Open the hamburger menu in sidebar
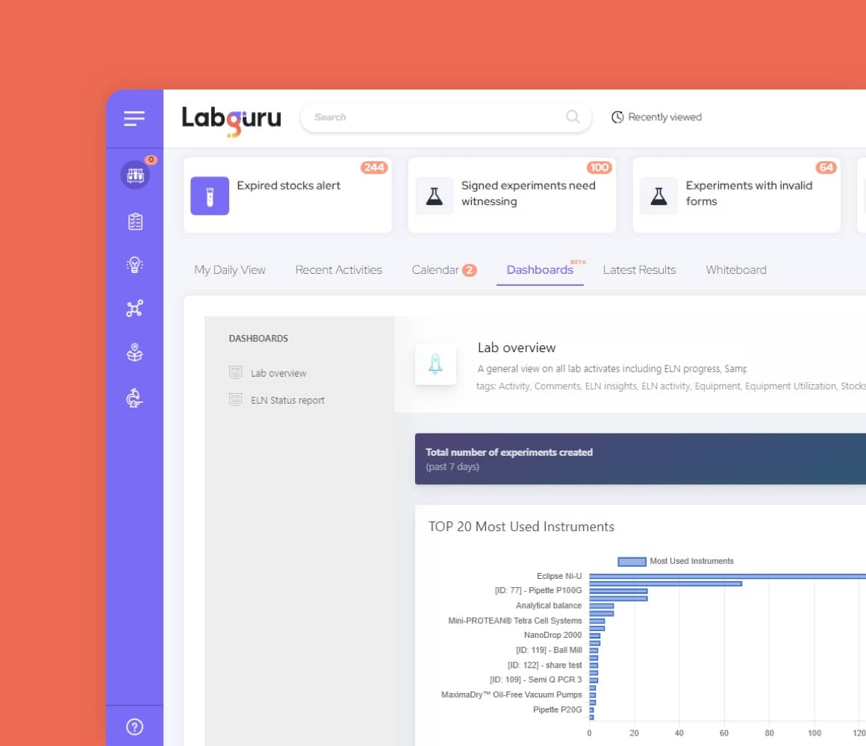 click(134, 119)
